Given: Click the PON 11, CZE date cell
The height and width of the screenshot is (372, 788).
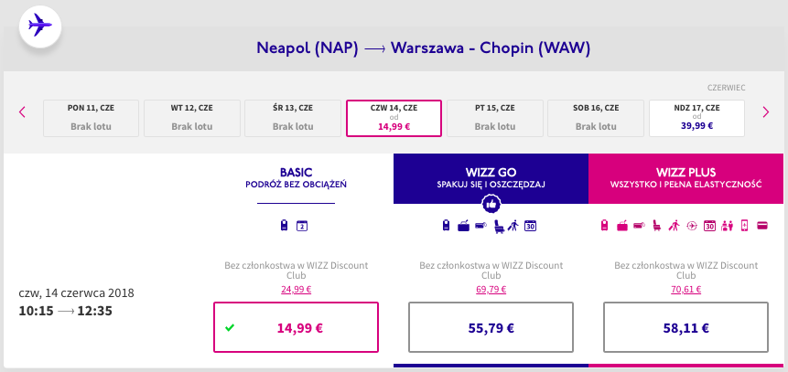Looking at the screenshot, I should (x=91, y=118).
